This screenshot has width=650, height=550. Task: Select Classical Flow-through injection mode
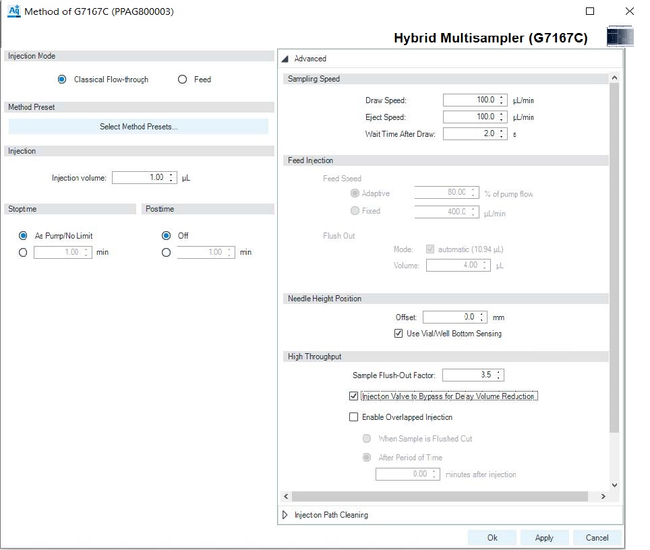[62, 79]
